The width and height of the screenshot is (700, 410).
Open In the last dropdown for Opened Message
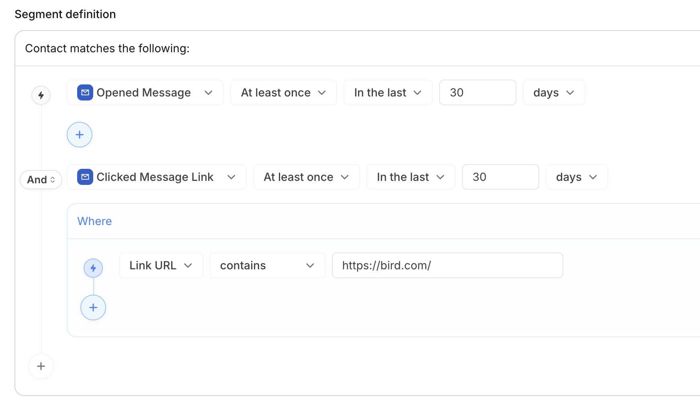(388, 92)
